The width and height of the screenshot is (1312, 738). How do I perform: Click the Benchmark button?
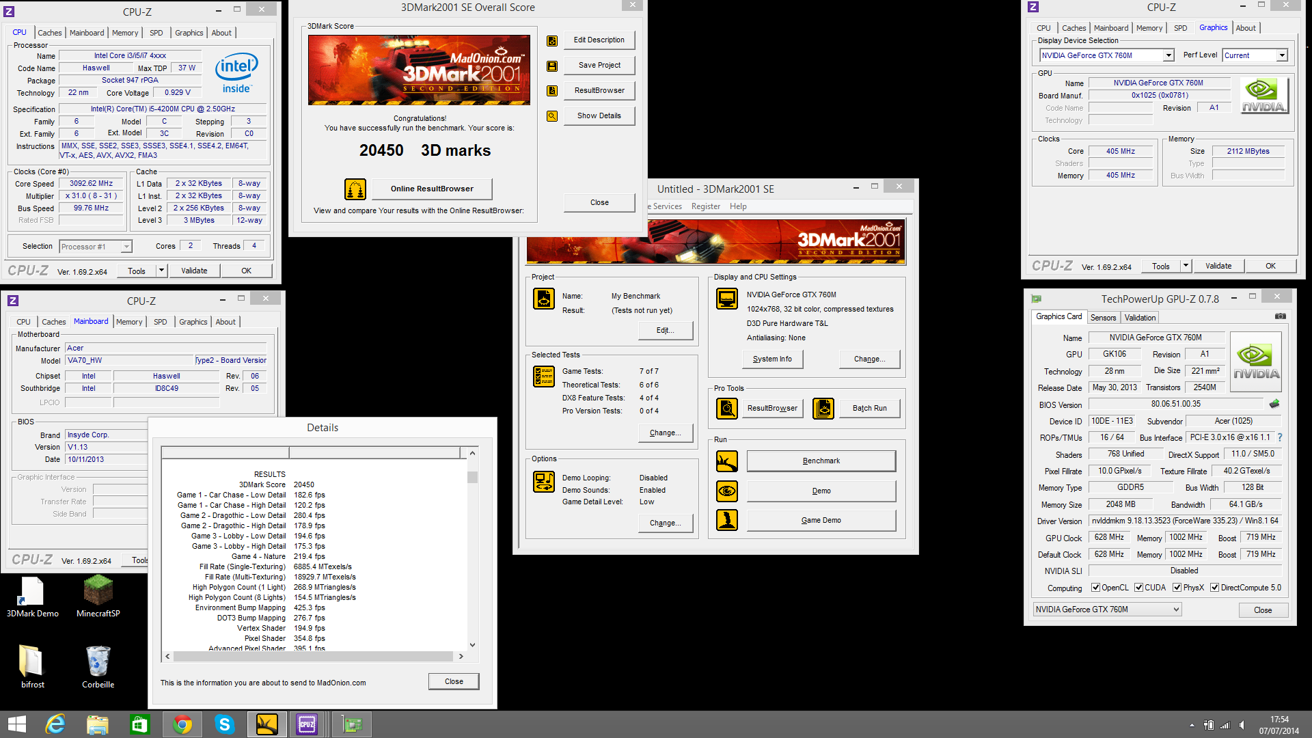pos(821,461)
